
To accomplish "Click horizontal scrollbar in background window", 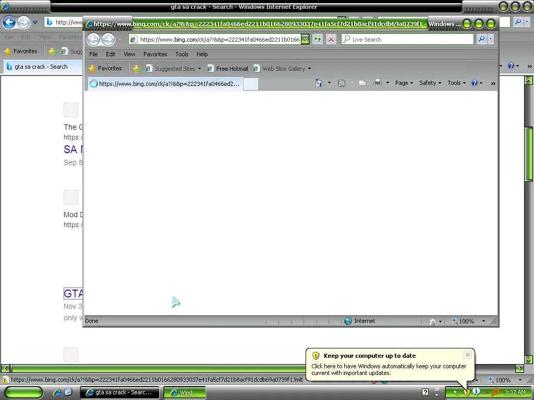I will pos(159,368).
